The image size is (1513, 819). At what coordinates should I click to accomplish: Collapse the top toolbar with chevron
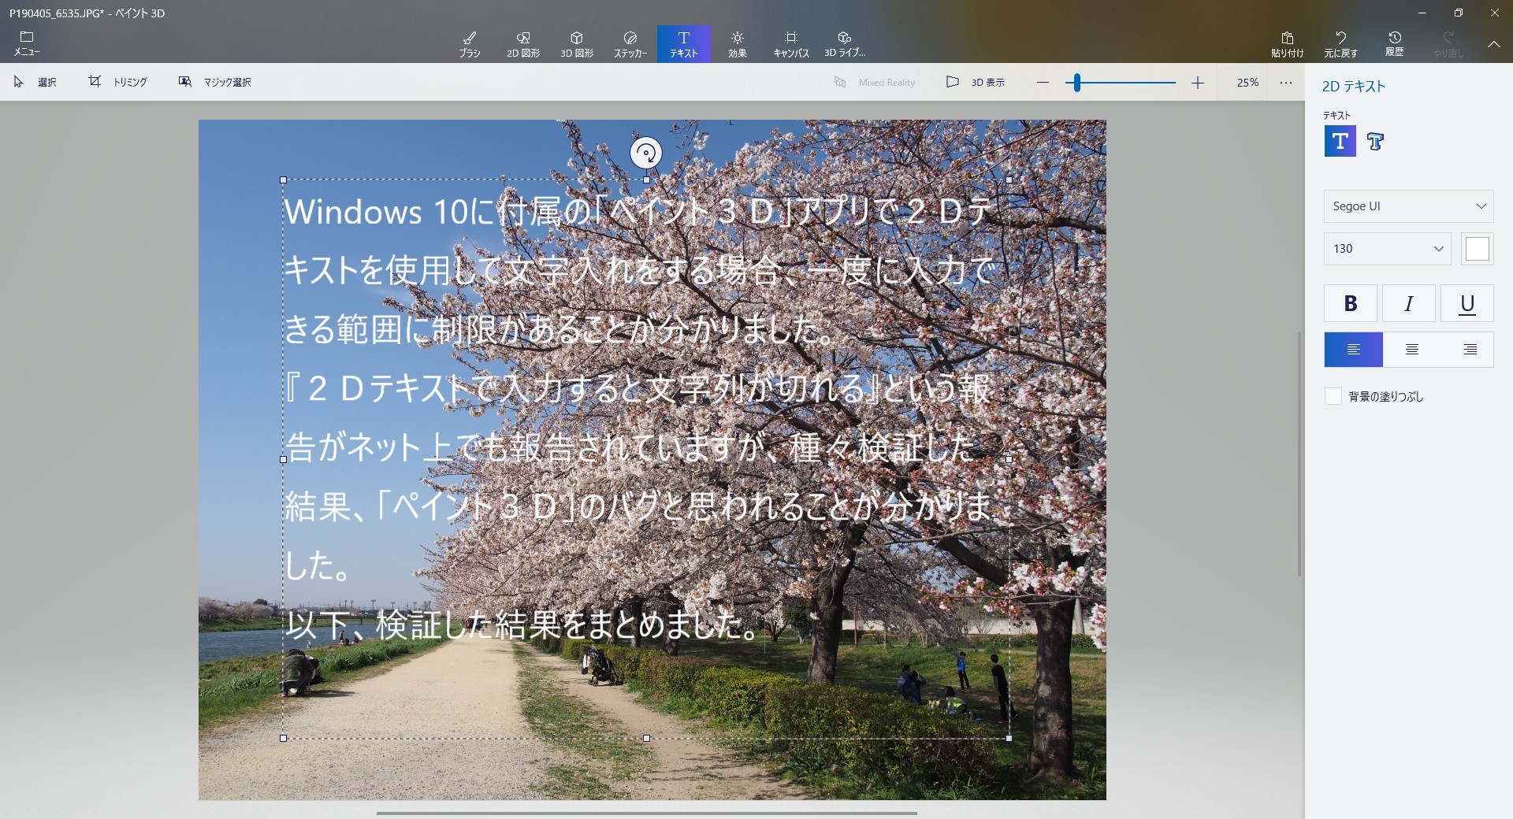tap(1494, 44)
